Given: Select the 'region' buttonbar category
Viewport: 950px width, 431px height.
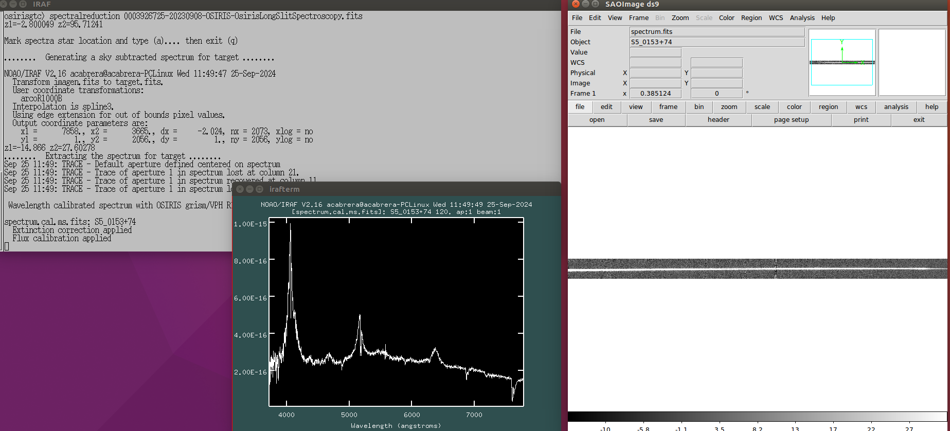Looking at the screenshot, I should tap(828, 107).
